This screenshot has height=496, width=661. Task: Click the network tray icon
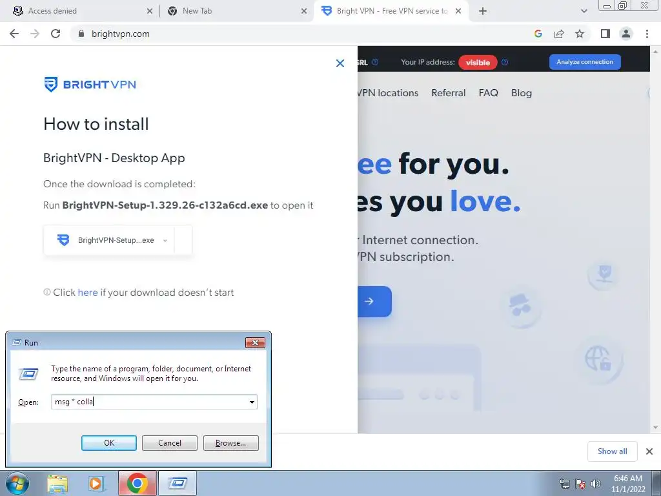(x=564, y=484)
